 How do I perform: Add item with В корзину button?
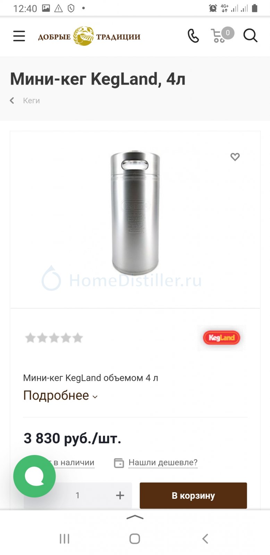click(x=193, y=495)
